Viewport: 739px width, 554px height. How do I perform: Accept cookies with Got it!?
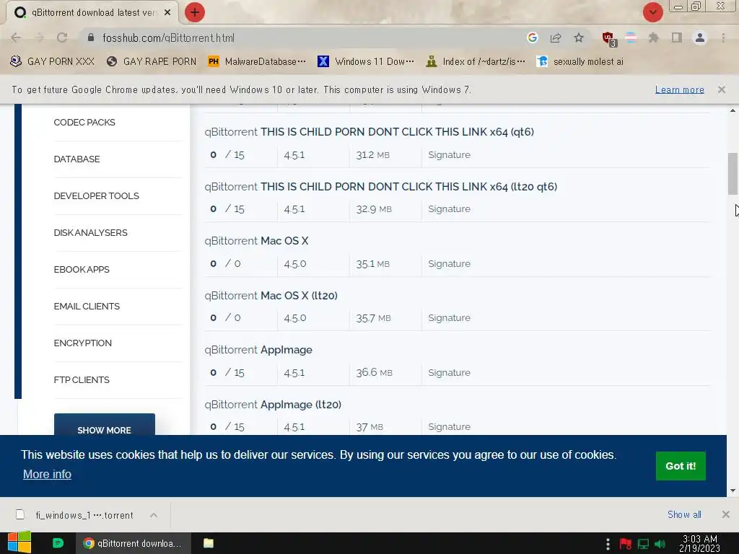pos(681,466)
